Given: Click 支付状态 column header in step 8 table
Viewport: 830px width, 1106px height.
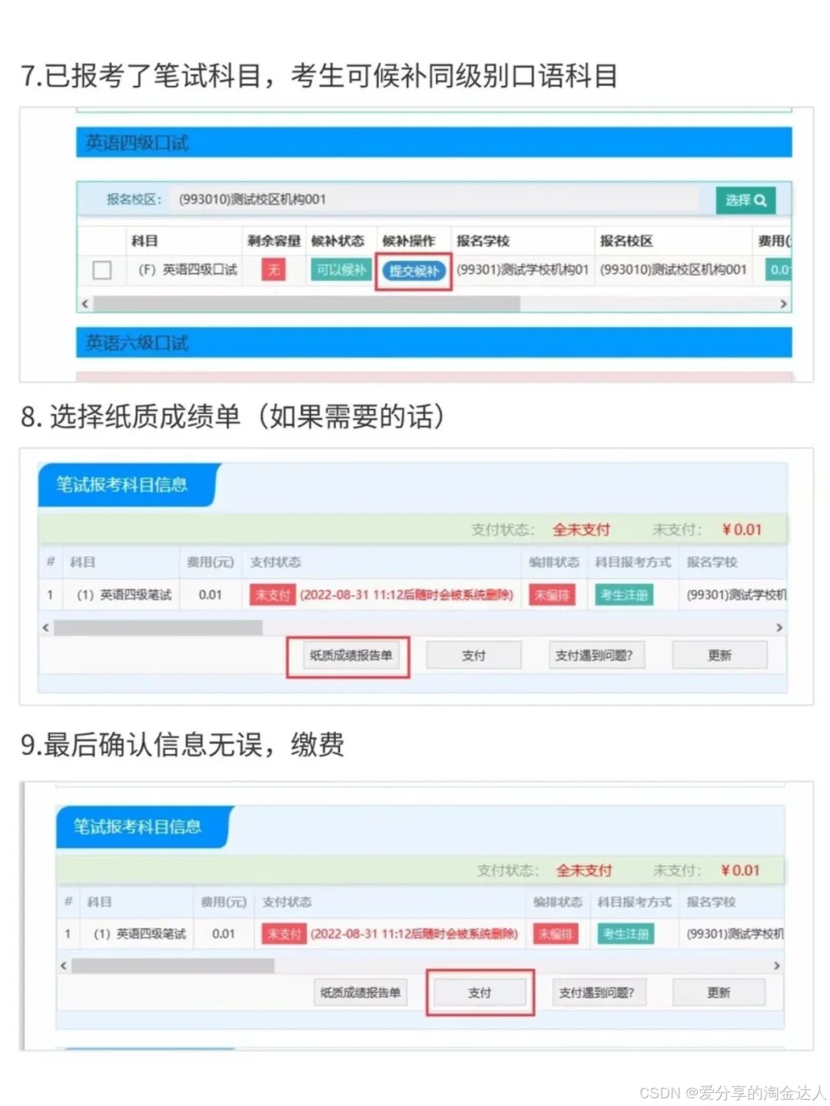Looking at the screenshot, I should (275, 562).
